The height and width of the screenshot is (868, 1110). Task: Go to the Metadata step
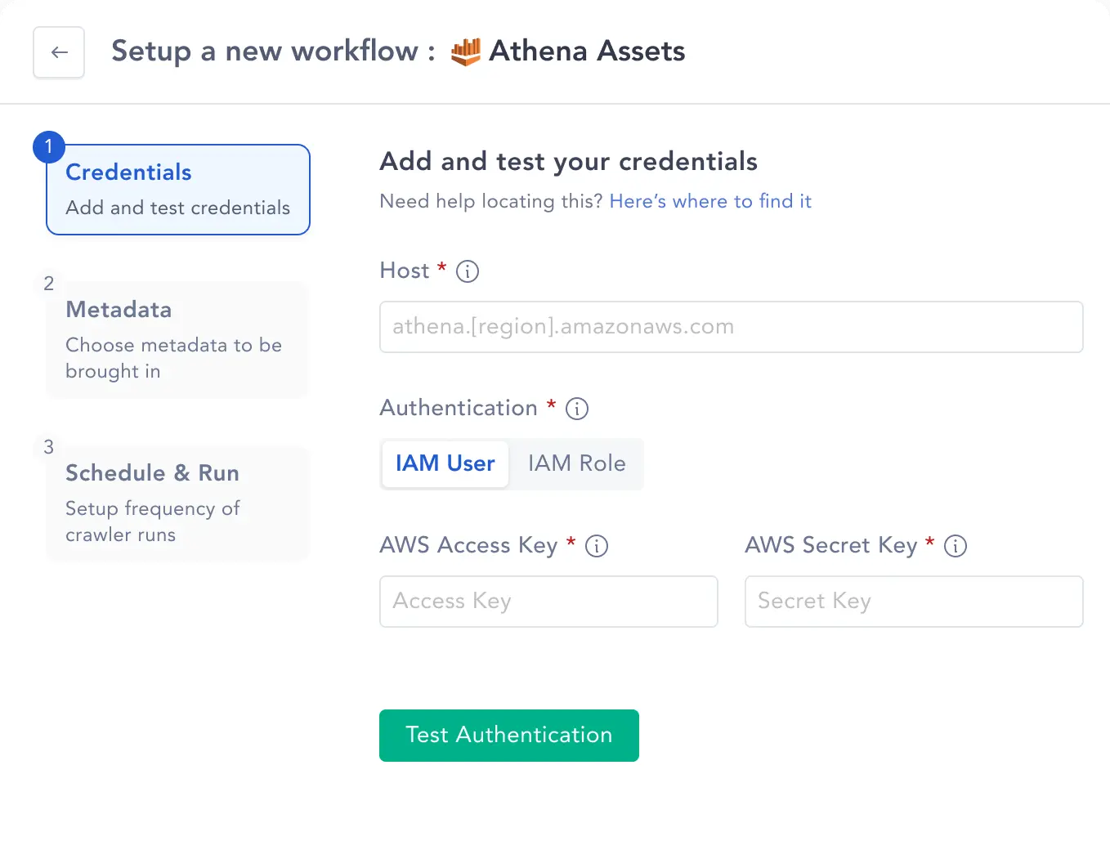pos(177,340)
